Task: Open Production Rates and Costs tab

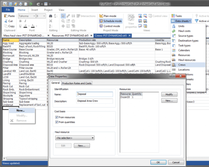Action: tap(77, 83)
